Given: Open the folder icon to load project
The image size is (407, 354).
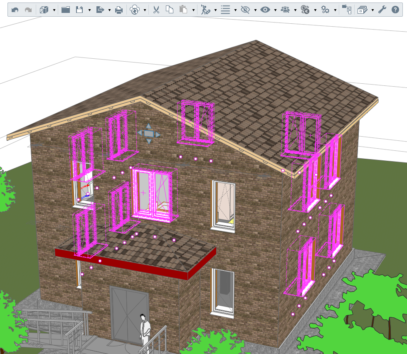Looking at the screenshot, I should point(66,10).
